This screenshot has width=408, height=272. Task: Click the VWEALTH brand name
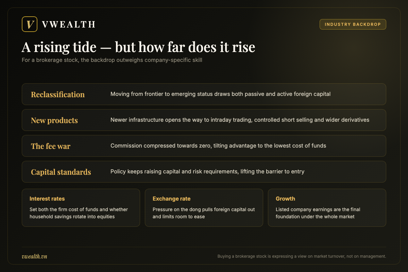click(69, 24)
